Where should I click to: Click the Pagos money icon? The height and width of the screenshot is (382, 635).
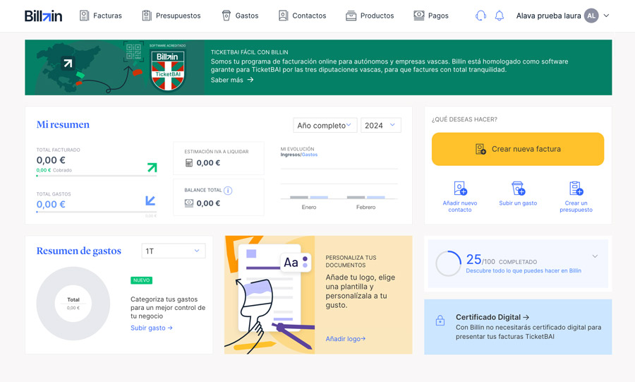pos(419,16)
